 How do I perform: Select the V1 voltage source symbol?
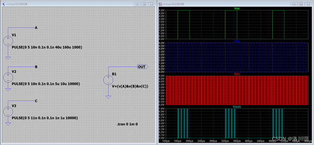(x=8, y=41)
